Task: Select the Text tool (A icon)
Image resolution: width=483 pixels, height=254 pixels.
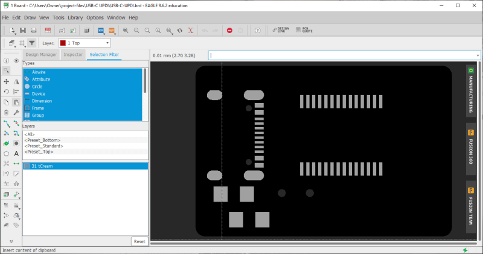Action: pyautogui.click(x=16, y=153)
